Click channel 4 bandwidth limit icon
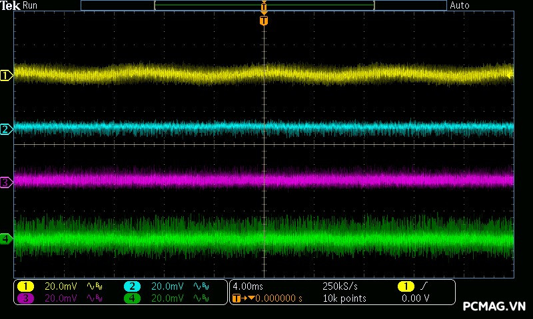The width and height of the screenshot is (533, 319). coord(201,298)
